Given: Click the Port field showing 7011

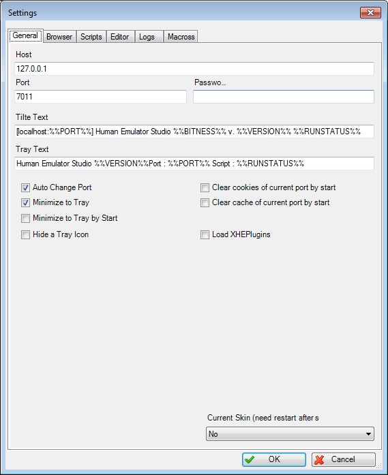Looking at the screenshot, I should [x=100, y=97].
